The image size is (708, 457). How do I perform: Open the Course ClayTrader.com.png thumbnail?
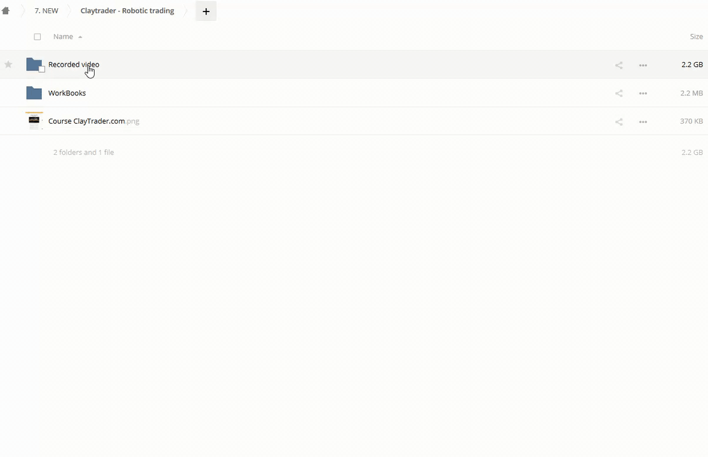tap(34, 121)
